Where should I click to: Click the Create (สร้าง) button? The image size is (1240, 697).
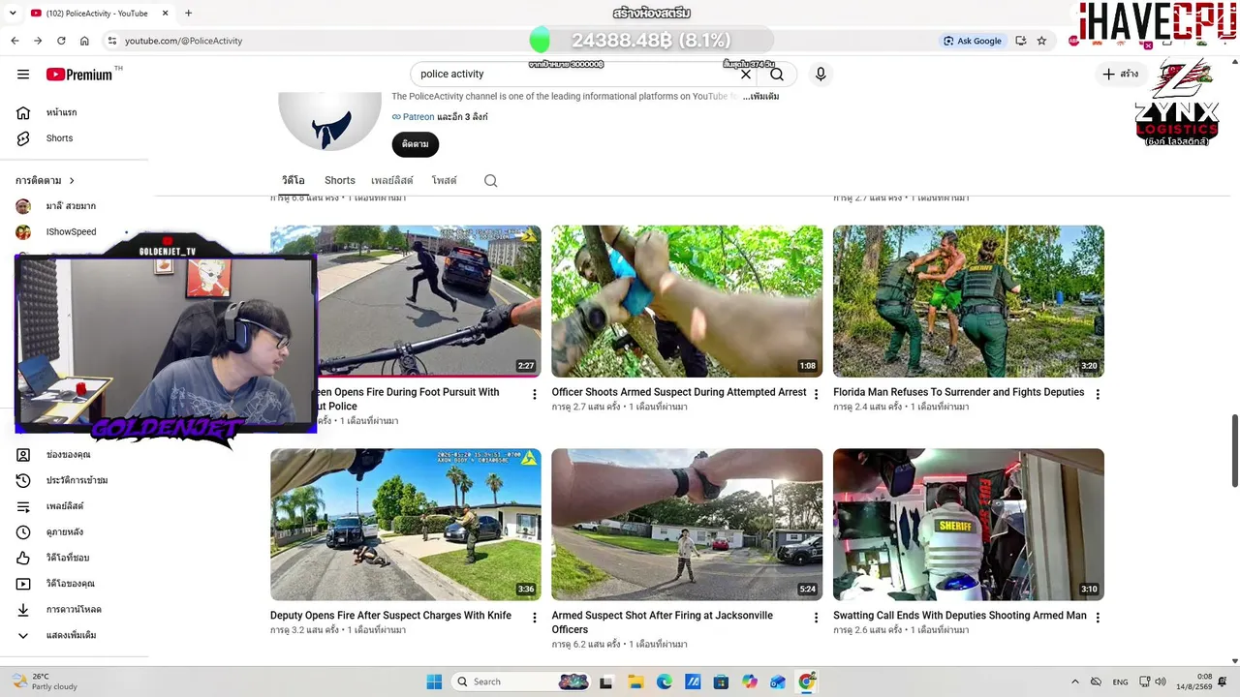(x=1121, y=75)
